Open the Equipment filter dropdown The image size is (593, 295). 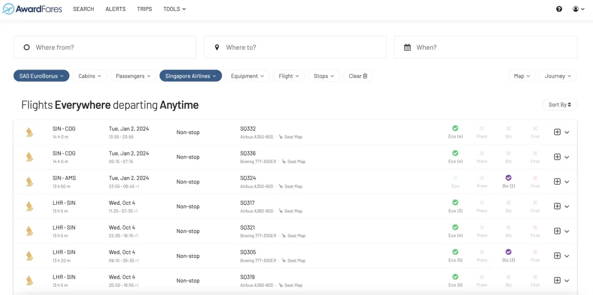tap(247, 76)
